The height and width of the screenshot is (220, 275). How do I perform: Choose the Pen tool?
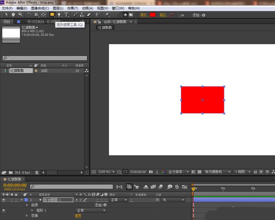pyautogui.click(x=59, y=15)
